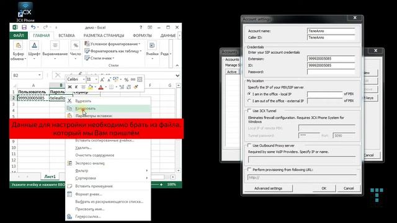Choose Вставить примечание from the context menu

109,186
